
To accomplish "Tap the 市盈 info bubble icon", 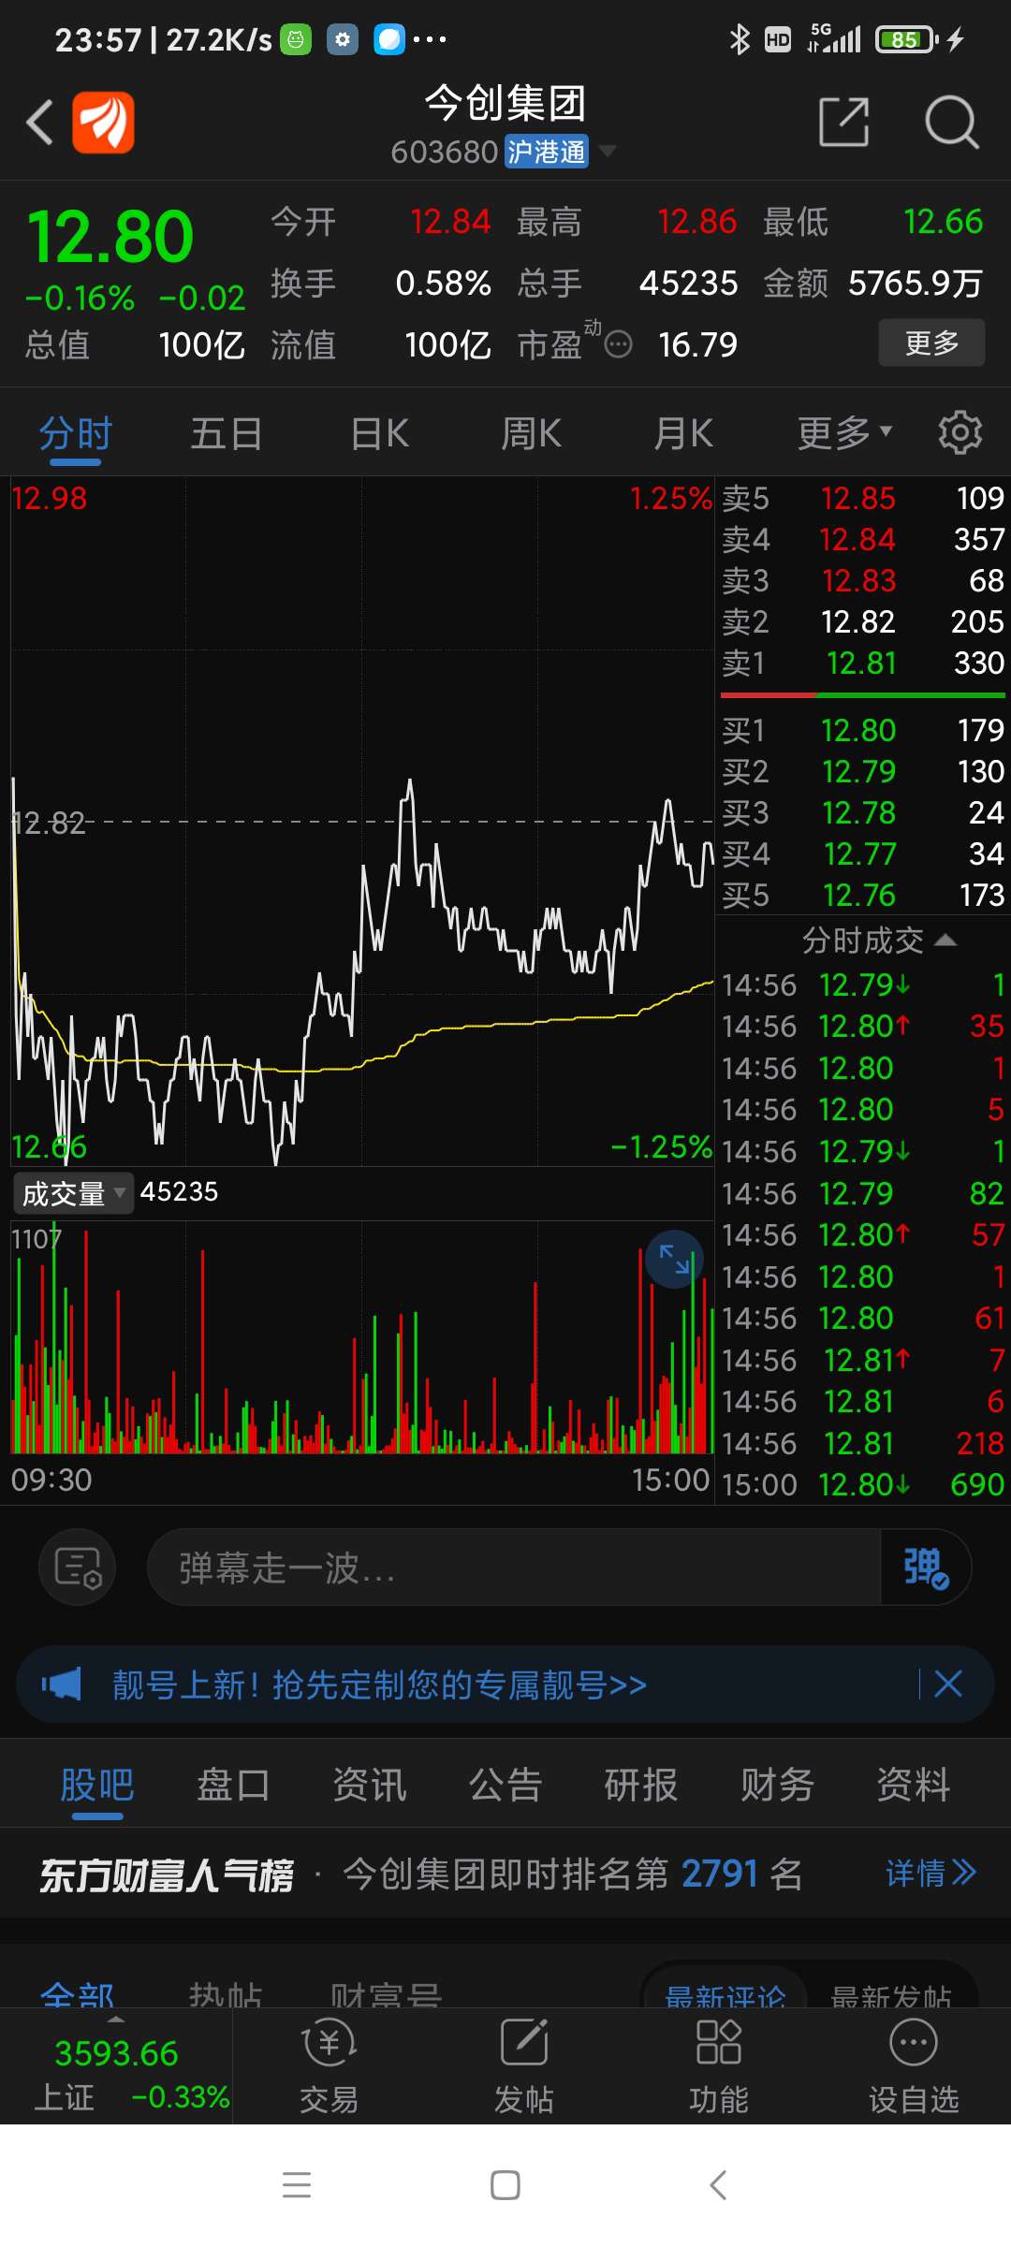I will (x=619, y=345).
